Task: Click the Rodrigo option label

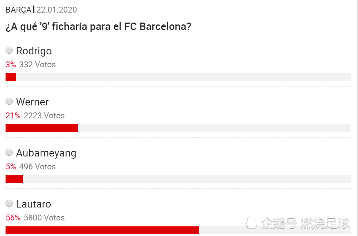Action: click(x=34, y=51)
